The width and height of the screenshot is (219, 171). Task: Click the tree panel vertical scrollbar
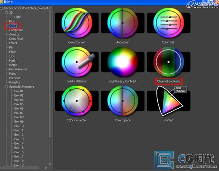50,74
